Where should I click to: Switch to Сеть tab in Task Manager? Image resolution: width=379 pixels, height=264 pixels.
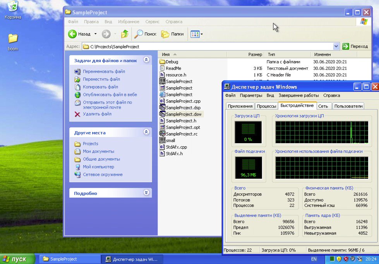tap(323, 106)
